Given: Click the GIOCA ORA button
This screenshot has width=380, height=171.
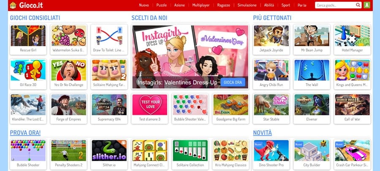Looking at the screenshot, I should coord(233,82).
